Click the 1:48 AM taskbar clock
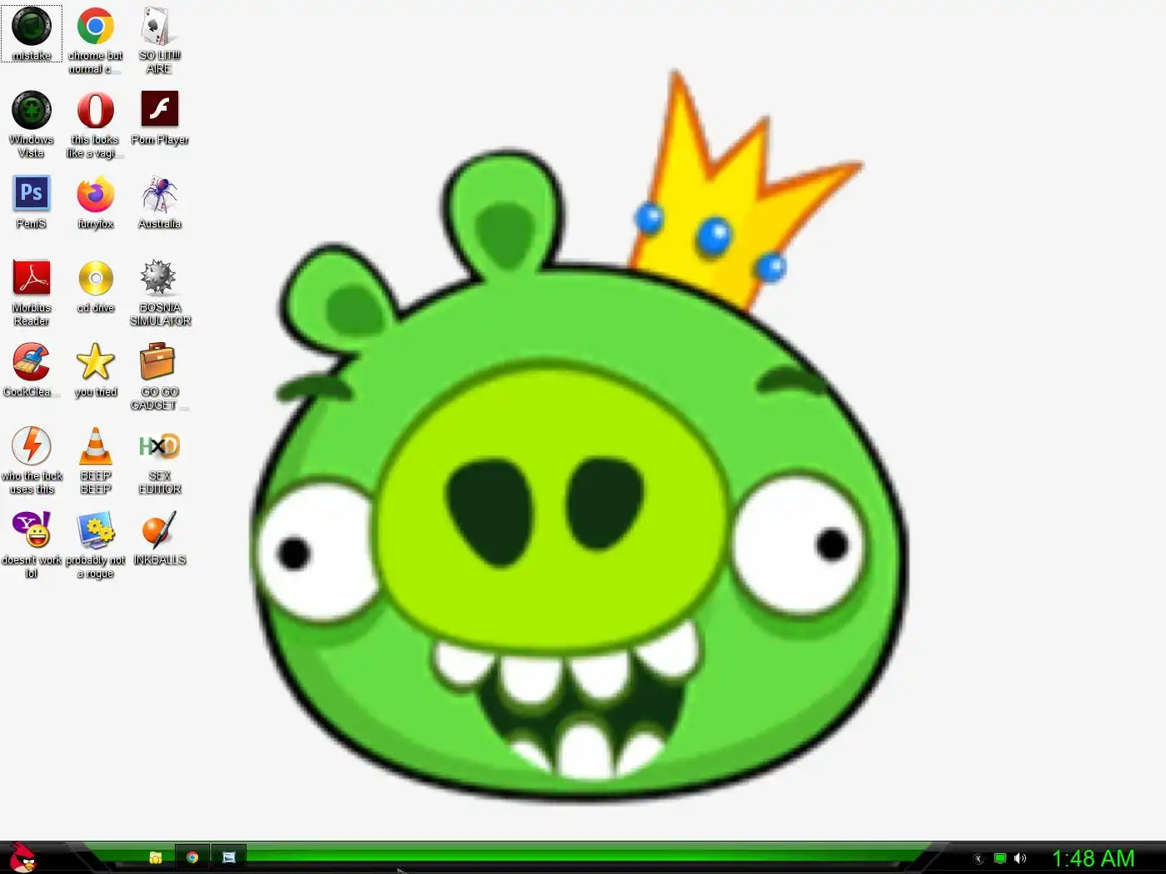The width and height of the screenshot is (1166, 874). pyautogui.click(x=1094, y=858)
